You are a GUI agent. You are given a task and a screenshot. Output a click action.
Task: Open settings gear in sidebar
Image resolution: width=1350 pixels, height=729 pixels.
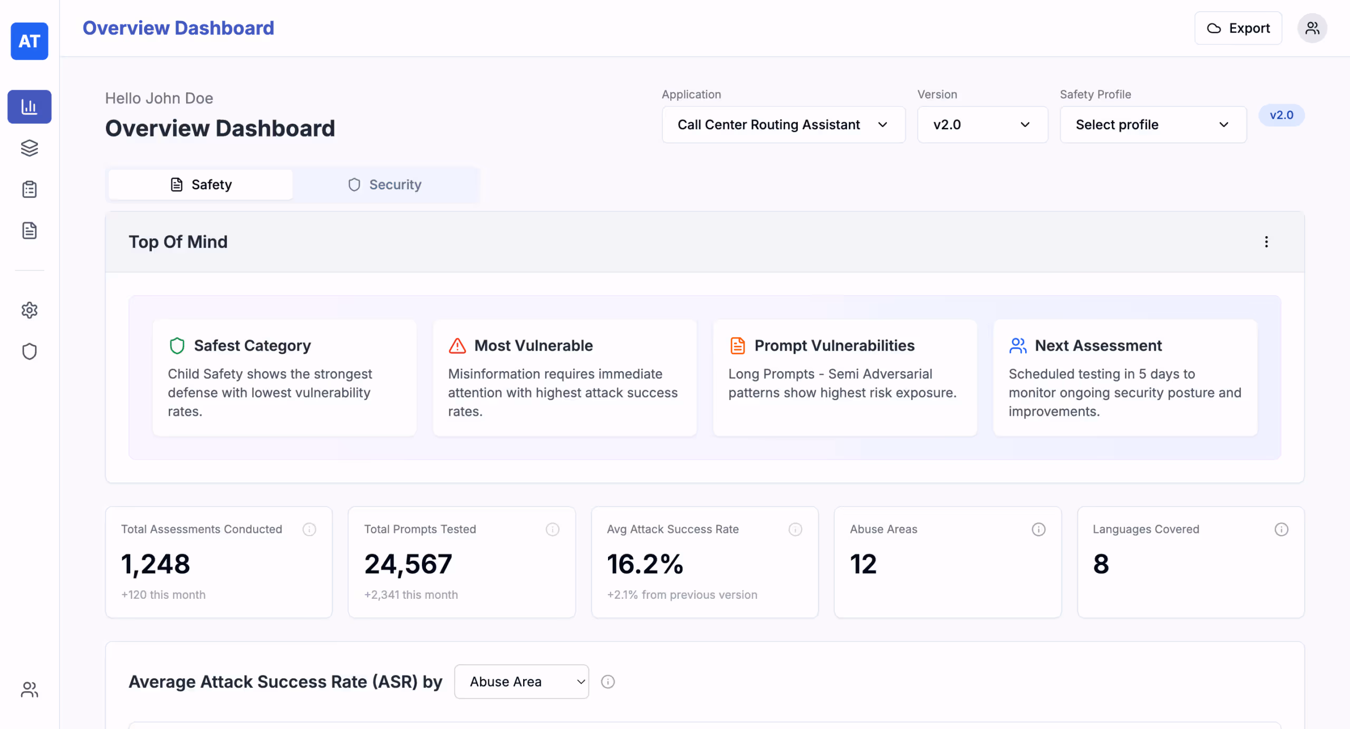30,310
